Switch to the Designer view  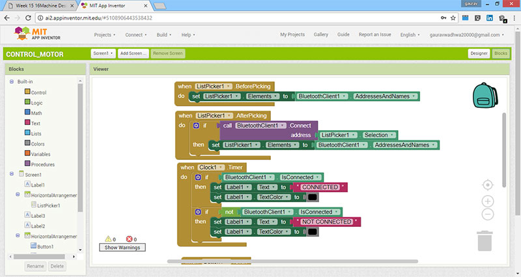tap(479, 53)
